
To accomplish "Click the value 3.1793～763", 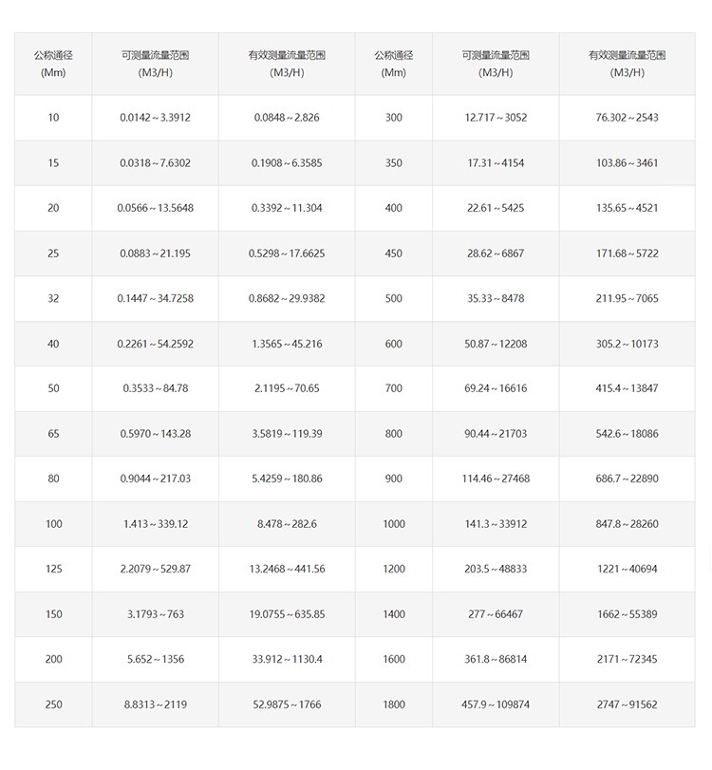I will click(155, 614).
